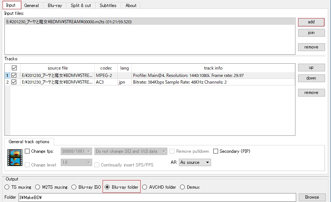Click Browse to choose output folder
This screenshot has height=202, width=331.
pyautogui.click(x=312, y=197)
